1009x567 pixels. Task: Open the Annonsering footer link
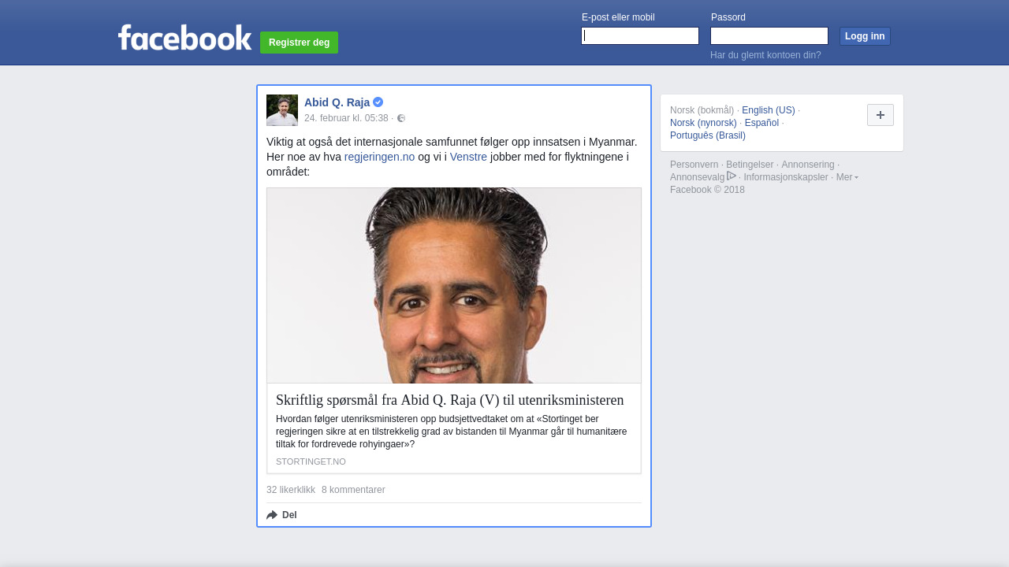click(x=808, y=165)
